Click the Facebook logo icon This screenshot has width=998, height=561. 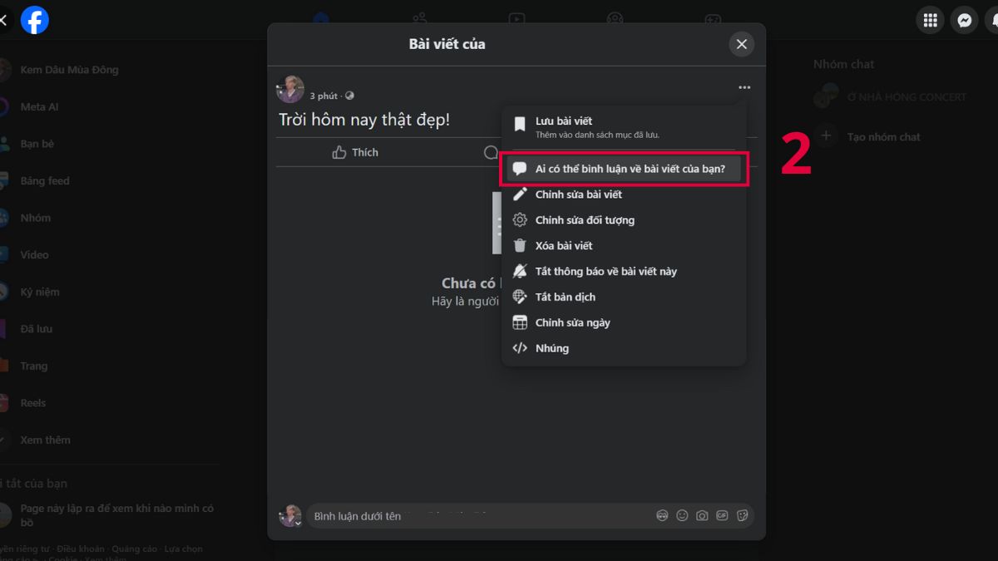35,20
